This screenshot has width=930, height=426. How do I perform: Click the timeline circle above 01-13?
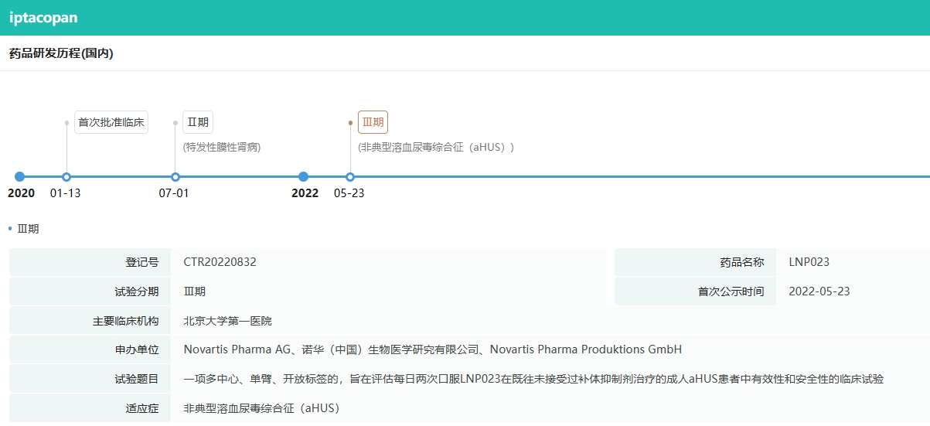pyautogui.click(x=66, y=177)
